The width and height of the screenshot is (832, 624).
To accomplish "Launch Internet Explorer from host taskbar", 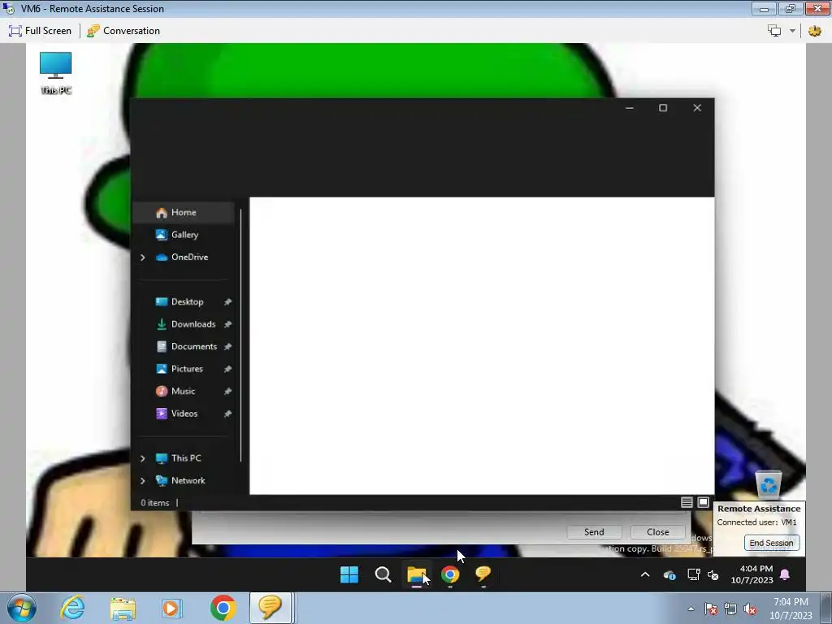I will 72,608.
